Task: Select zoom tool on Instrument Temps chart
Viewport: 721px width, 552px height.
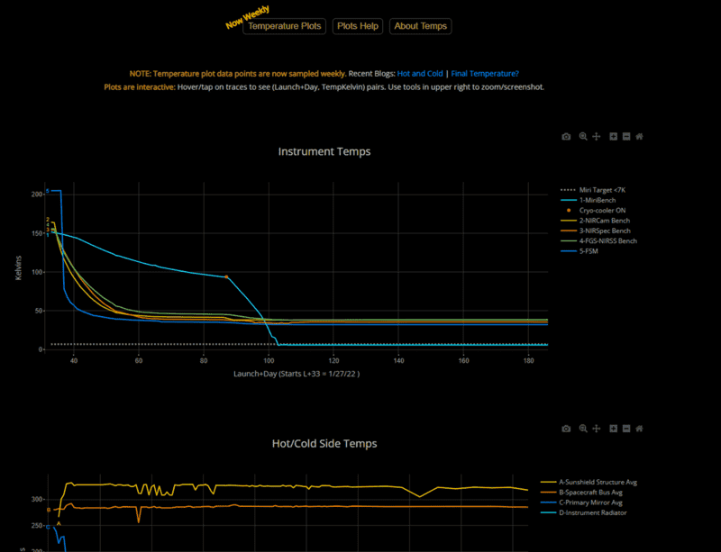Action: tap(583, 137)
